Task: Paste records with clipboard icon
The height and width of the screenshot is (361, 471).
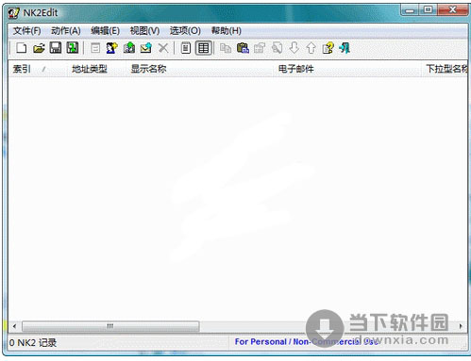Action: tap(243, 48)
